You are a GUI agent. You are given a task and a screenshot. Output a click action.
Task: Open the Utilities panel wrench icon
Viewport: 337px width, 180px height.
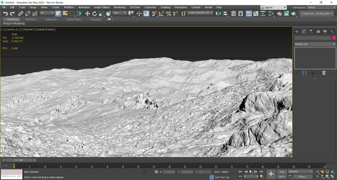(332, 31)
